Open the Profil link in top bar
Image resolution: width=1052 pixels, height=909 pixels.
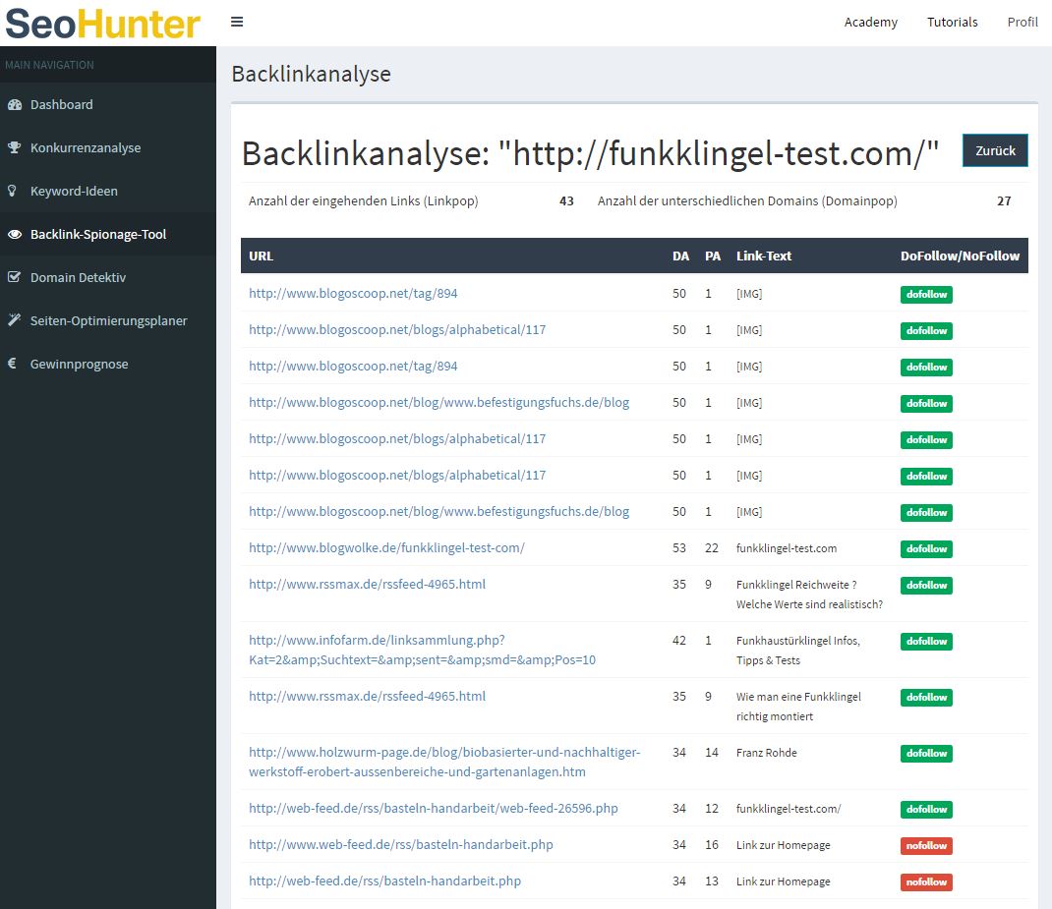(1023, 23)
